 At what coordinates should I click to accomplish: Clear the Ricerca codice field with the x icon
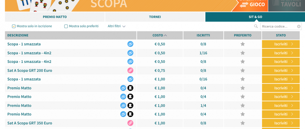tap(299, 26)
